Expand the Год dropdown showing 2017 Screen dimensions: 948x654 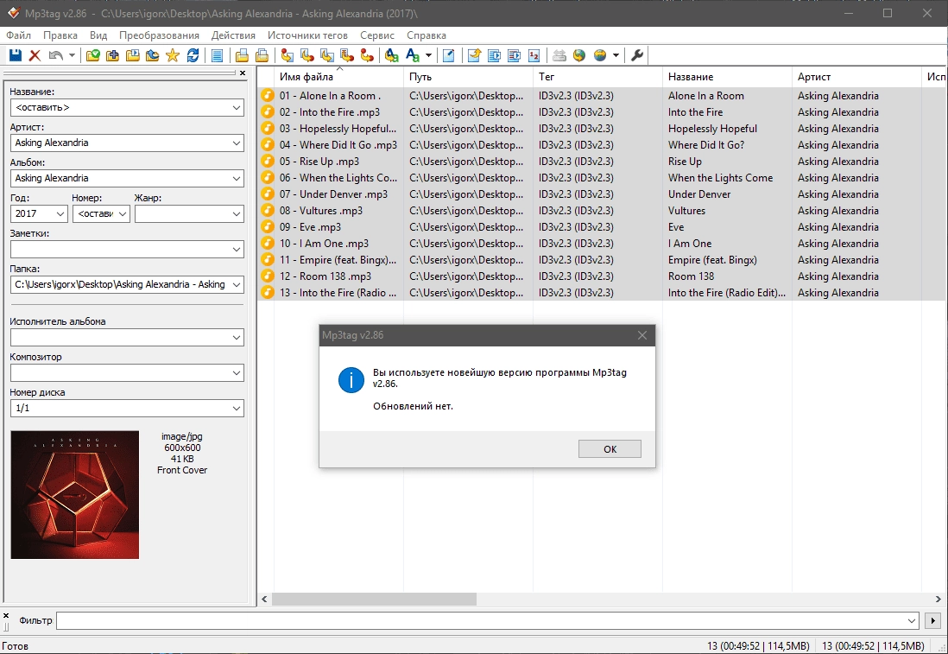tap(60, 213)
